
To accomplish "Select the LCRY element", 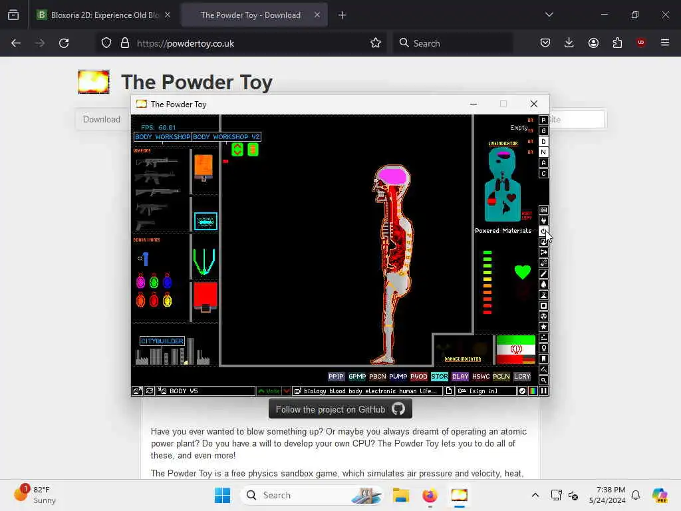I will point(522,377).
